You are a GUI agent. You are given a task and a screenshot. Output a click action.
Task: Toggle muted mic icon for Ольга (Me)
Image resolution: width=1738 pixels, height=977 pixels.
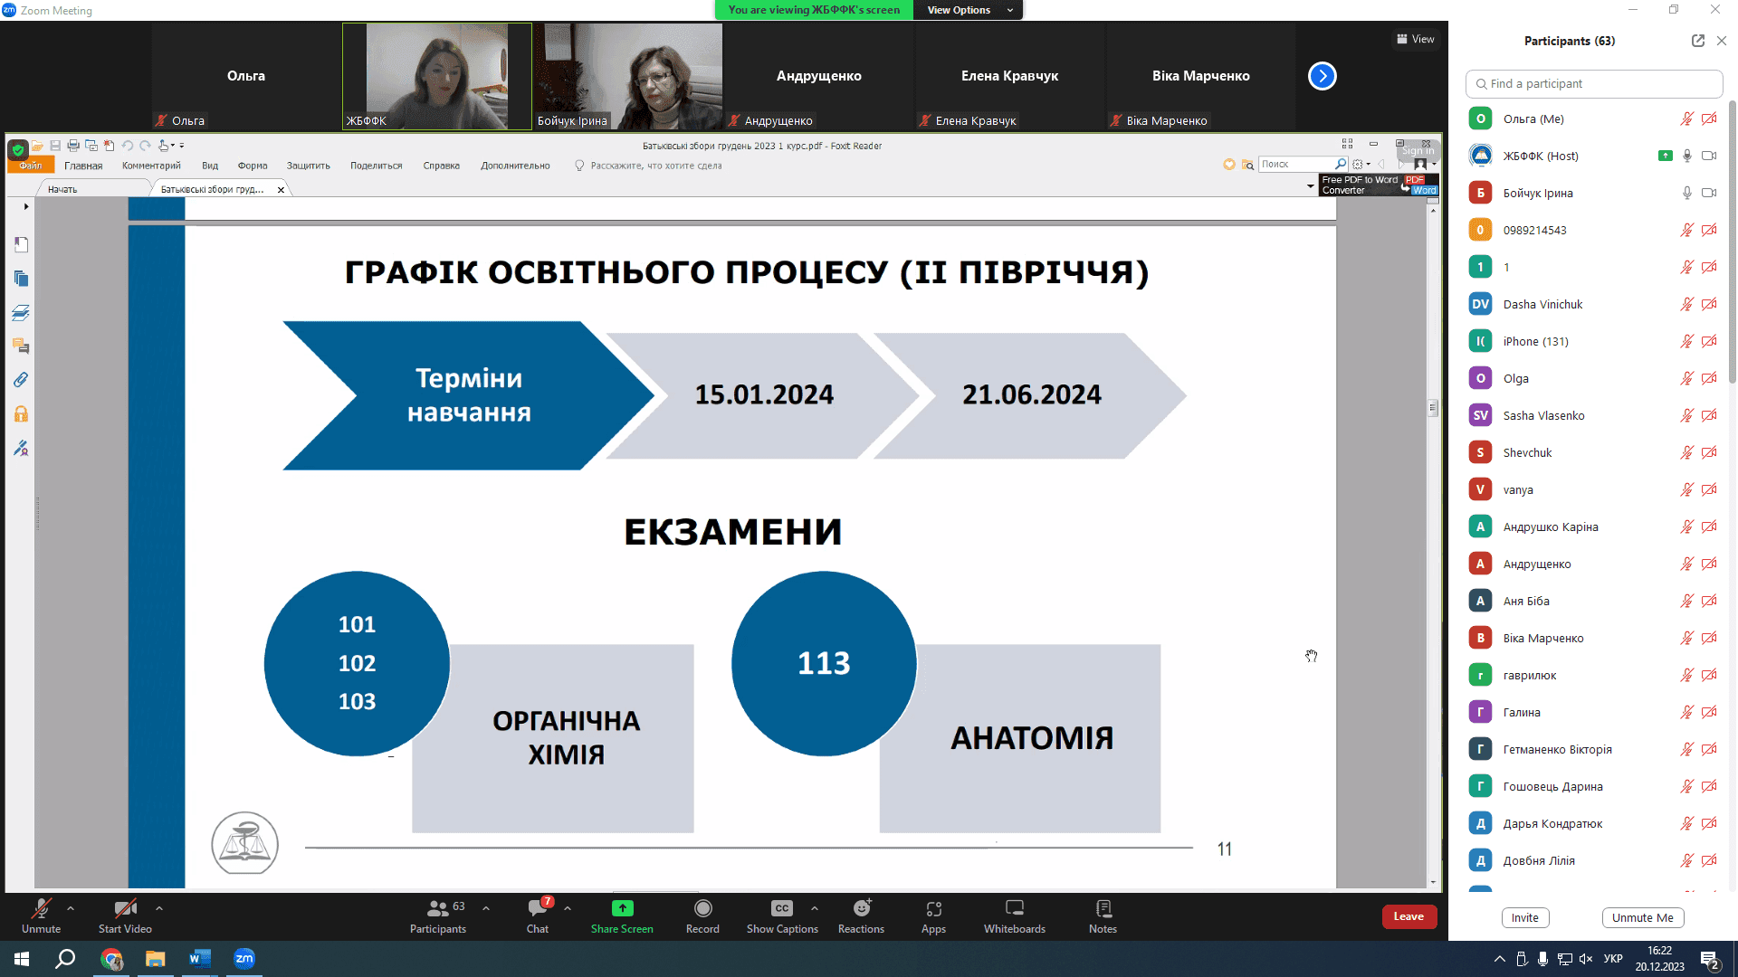[1687, 119]
